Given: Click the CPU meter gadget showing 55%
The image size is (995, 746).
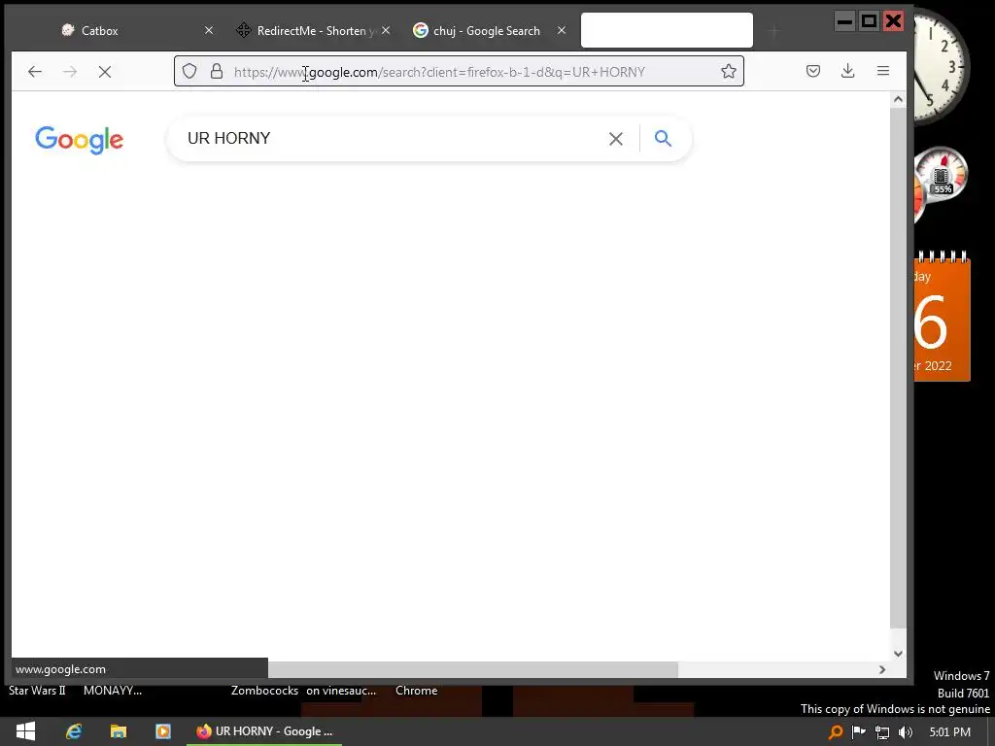Looking at the screenshot, I should point(941,175).
